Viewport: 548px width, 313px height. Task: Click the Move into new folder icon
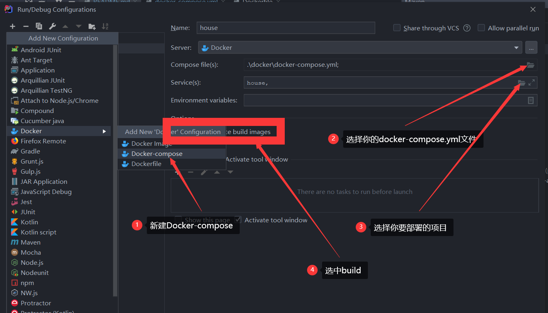coord(92,26)
